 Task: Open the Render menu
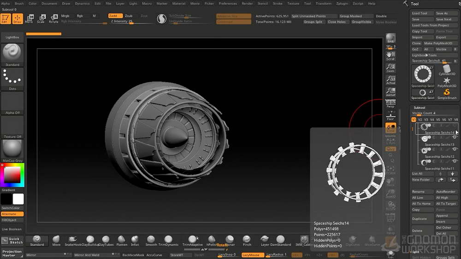(x=247, y=4)
